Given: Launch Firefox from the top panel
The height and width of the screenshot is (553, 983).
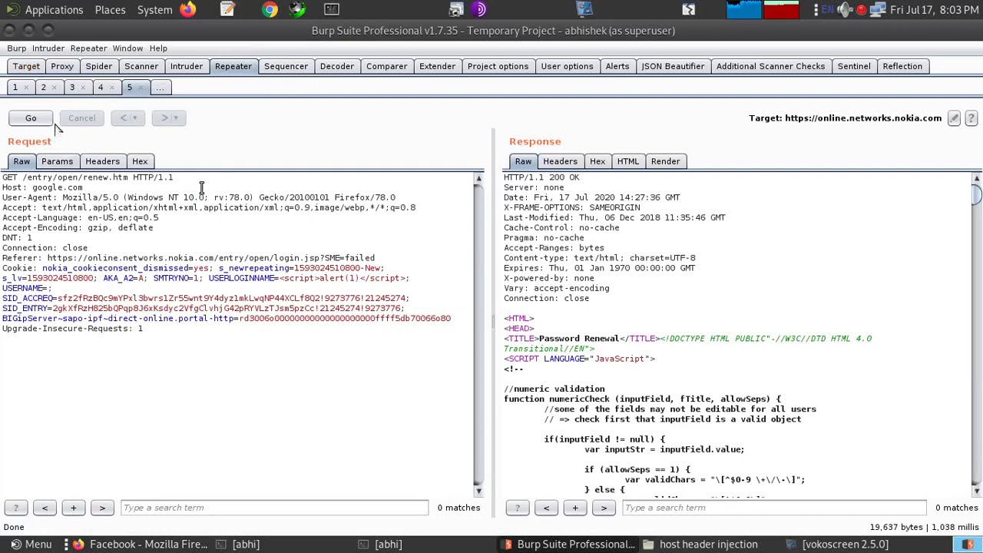Looking at the screenshot, I should [188, 9].
